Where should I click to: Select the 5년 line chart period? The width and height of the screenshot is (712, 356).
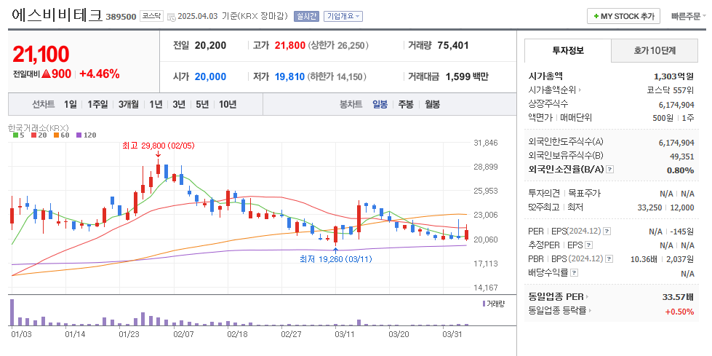[202, 104]
